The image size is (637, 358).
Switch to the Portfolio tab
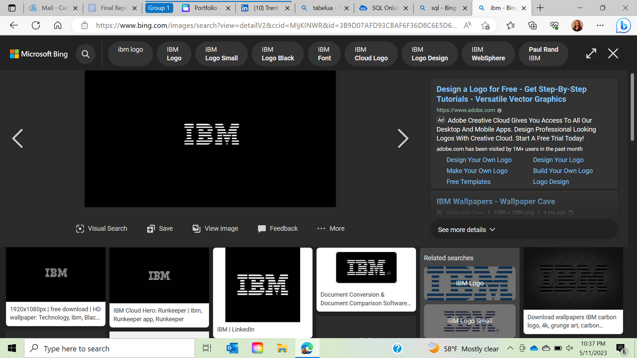(206, 8)
